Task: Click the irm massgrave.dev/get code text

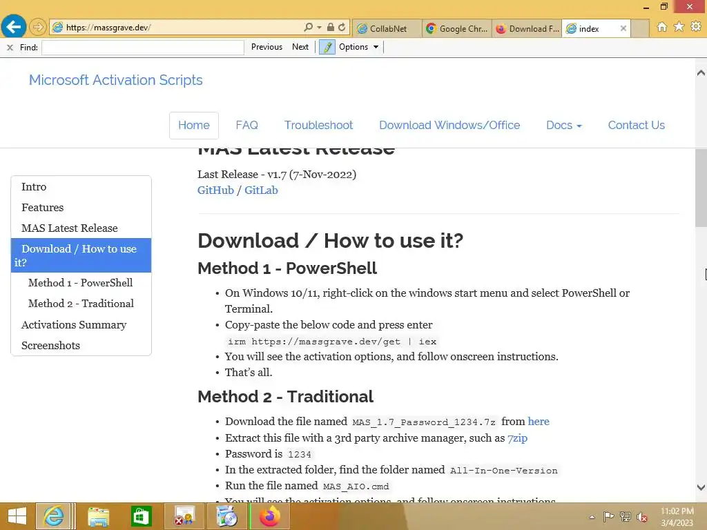Action: click(x=332, y=342)
